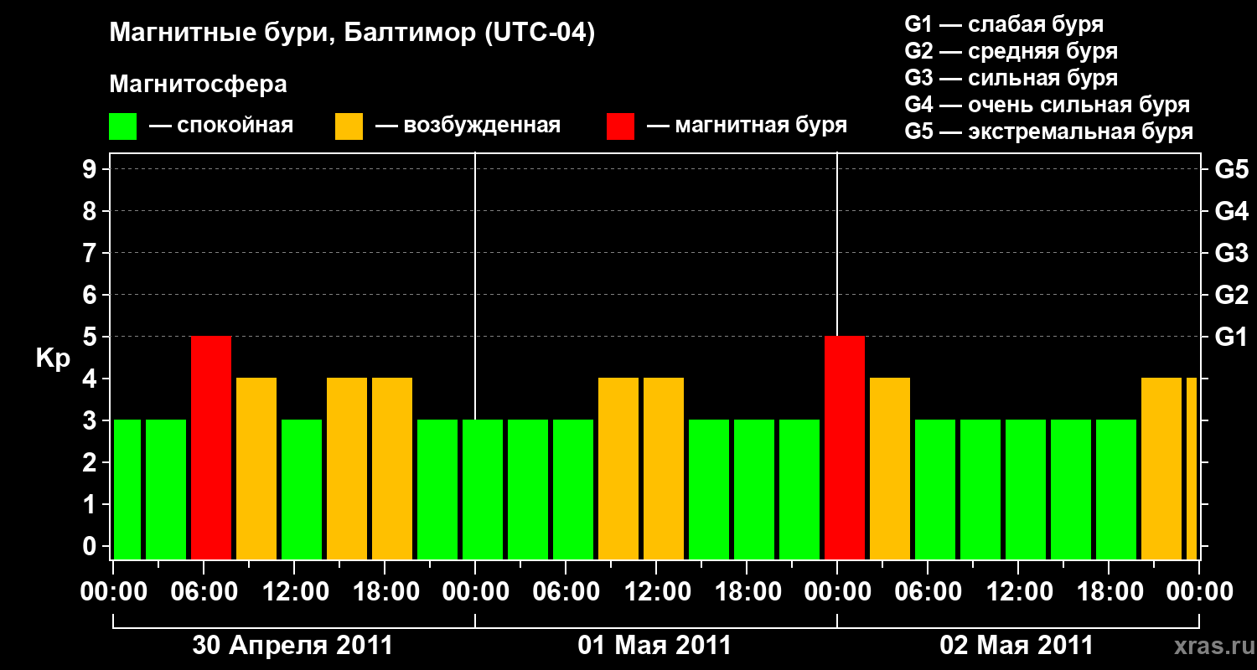This screenshot has height=670, width=1257.
Task: Click the '30 Апреля 2011' date label
Action: [292, 646]
